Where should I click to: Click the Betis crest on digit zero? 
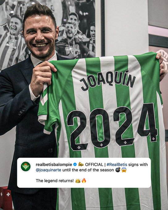pyautogui.click(x=102, y=145)
